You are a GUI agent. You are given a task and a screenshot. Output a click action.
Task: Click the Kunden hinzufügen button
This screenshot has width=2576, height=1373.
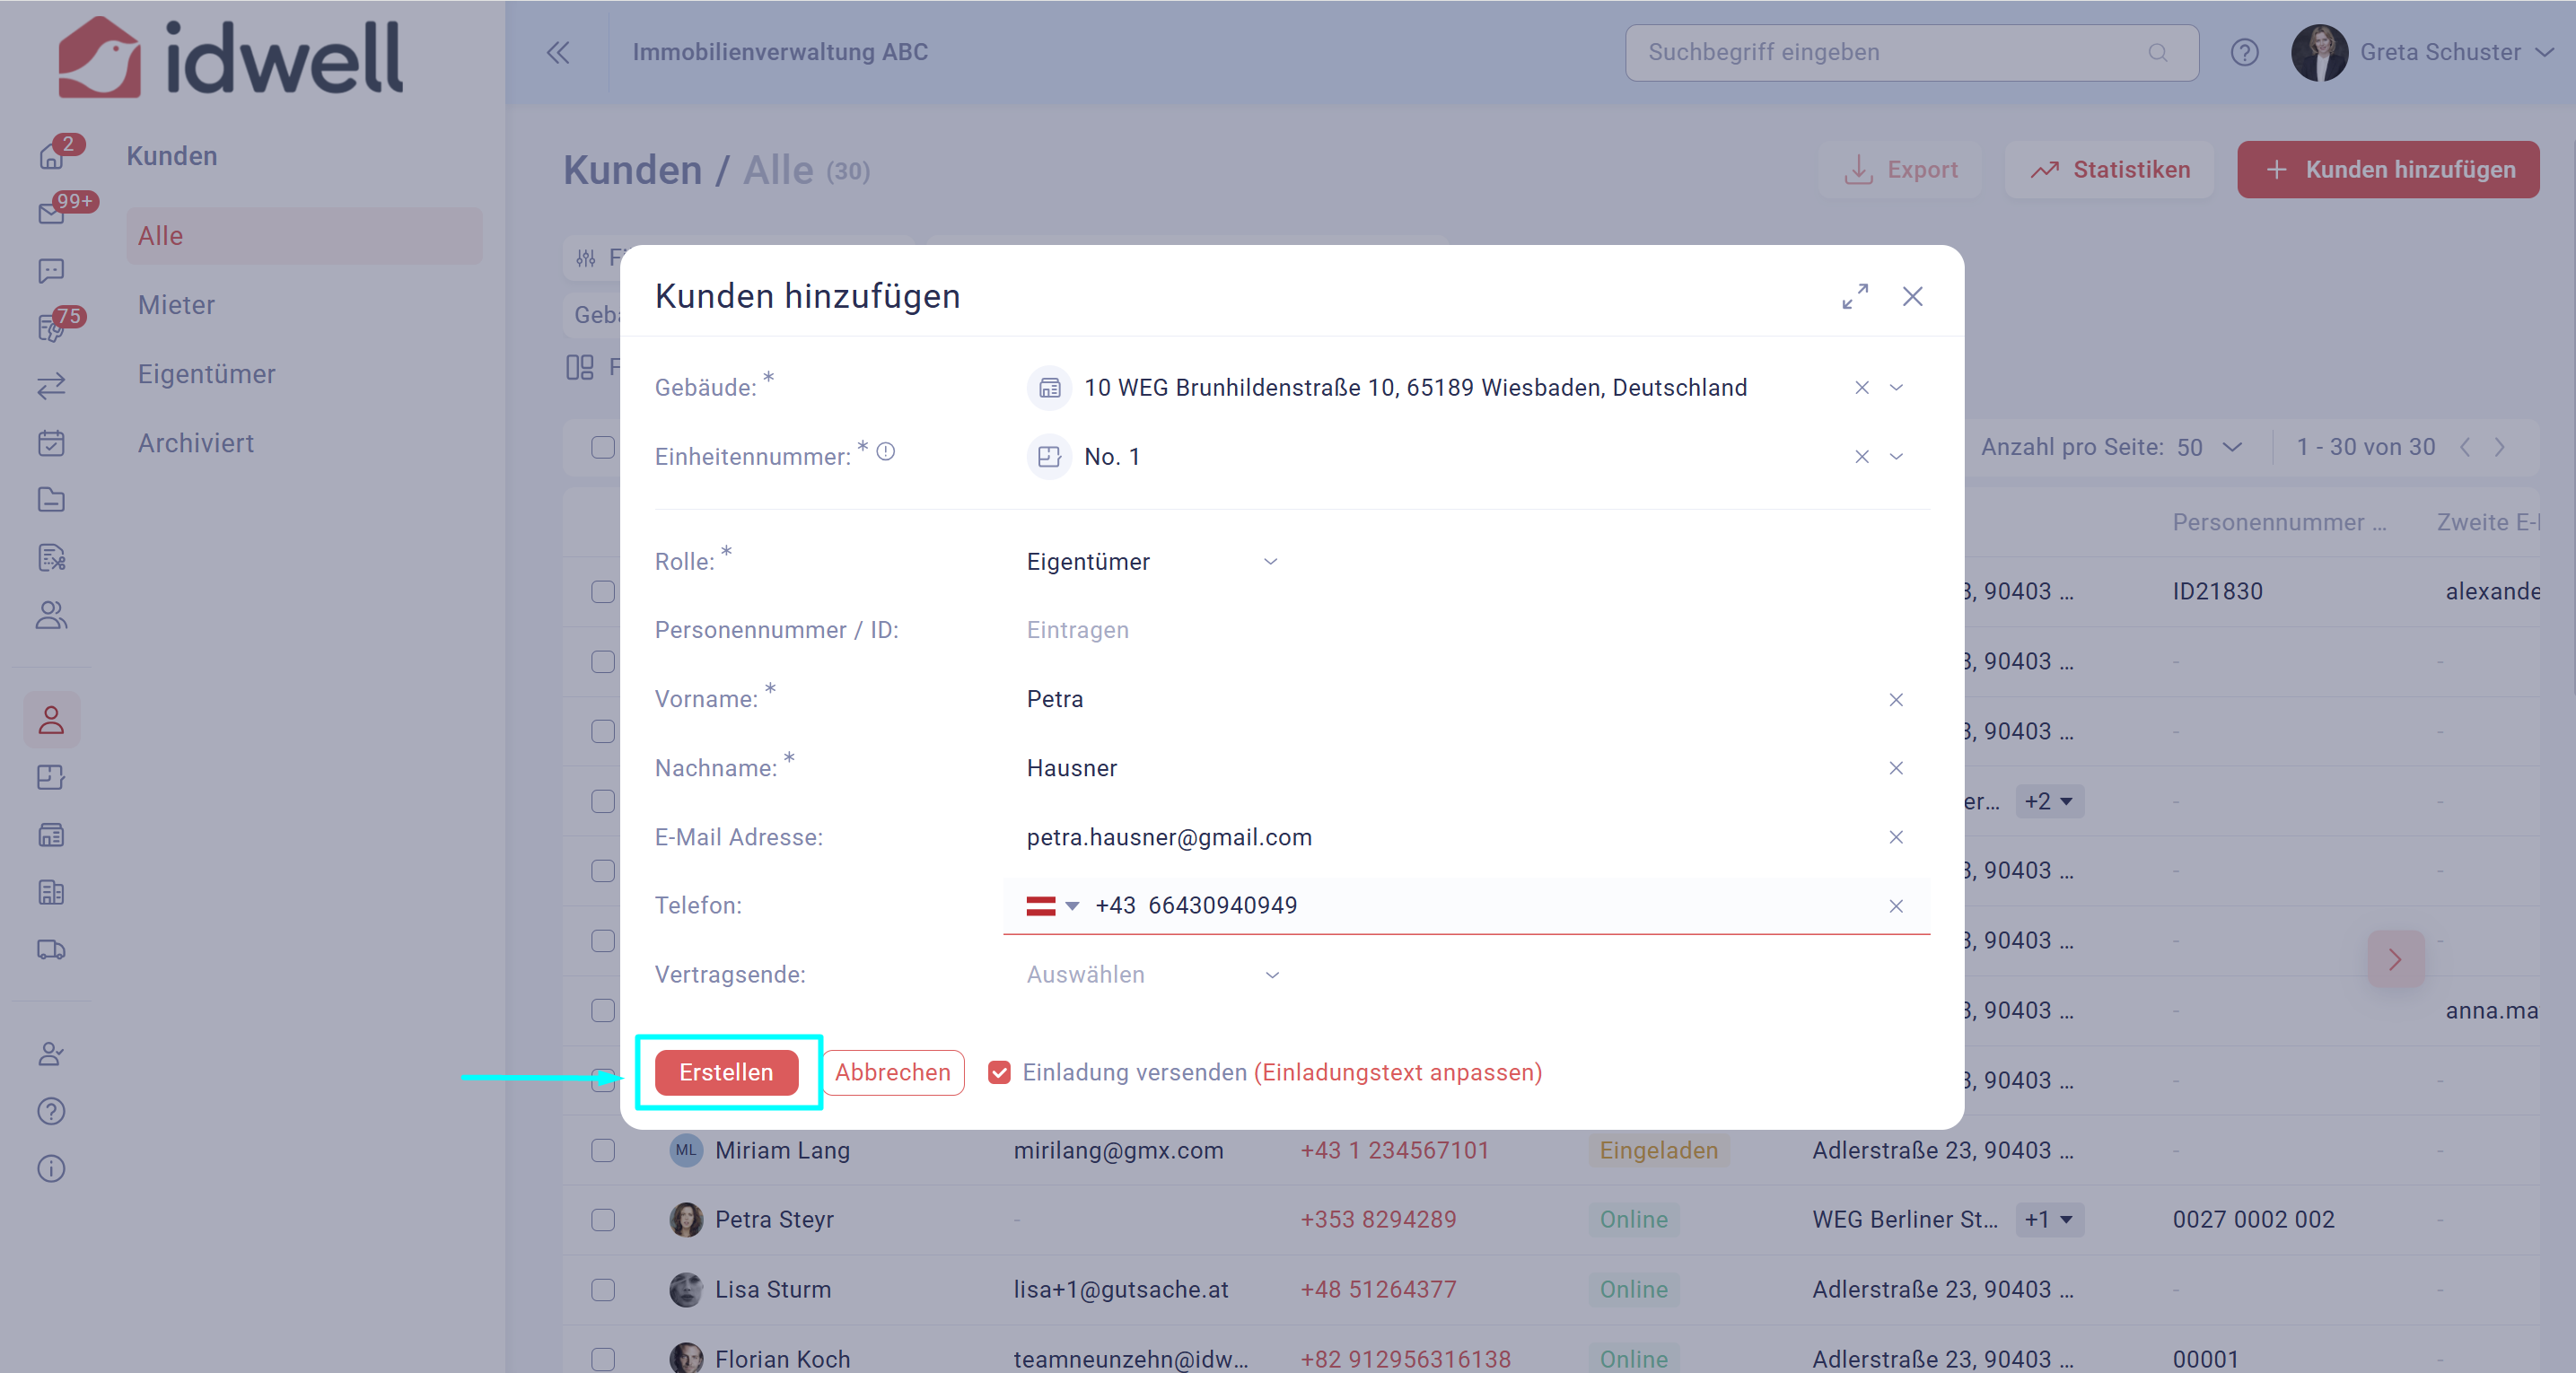pos(2387,170)
